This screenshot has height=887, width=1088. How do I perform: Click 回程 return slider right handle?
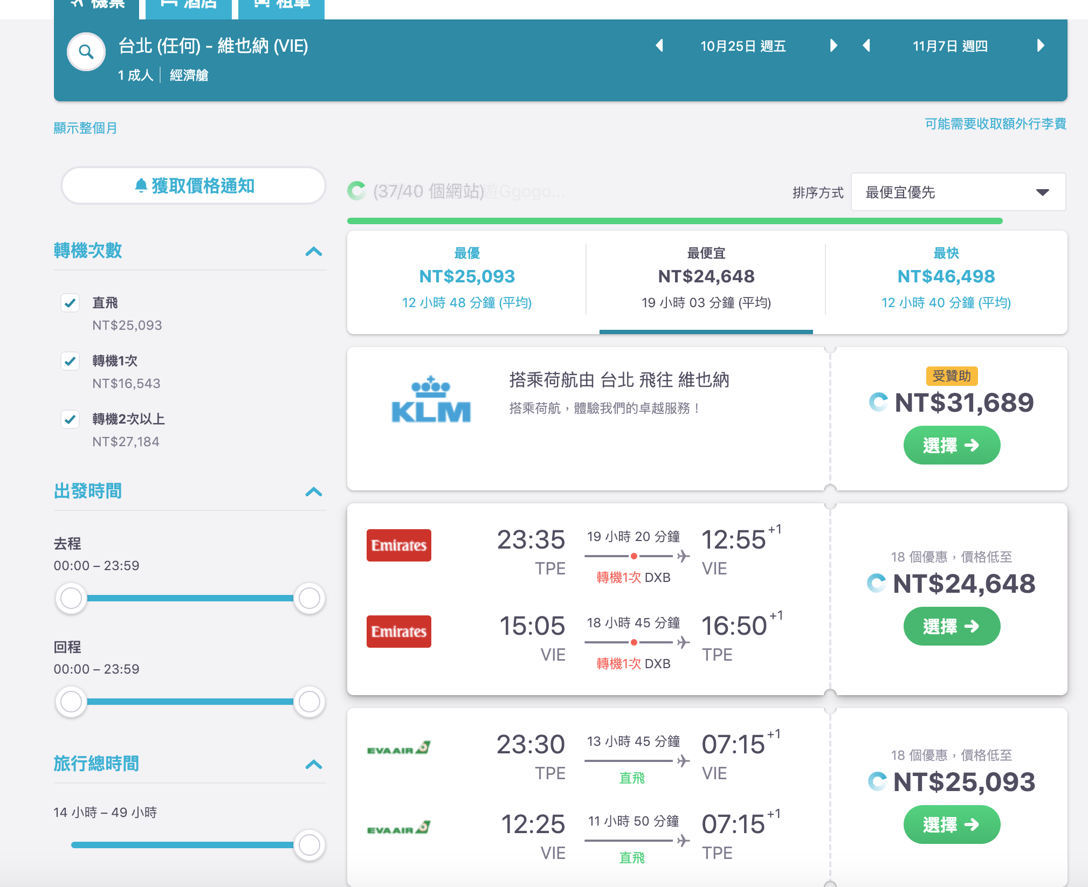coord(309,702)
